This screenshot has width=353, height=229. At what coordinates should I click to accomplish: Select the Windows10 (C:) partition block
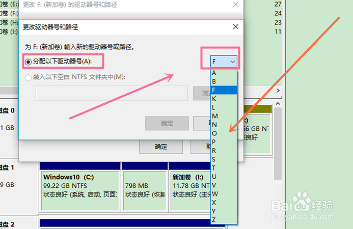(x=80, y=191)
